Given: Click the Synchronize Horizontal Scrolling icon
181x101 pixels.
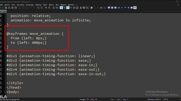Looking at the screenshot, I should [57, 8].
